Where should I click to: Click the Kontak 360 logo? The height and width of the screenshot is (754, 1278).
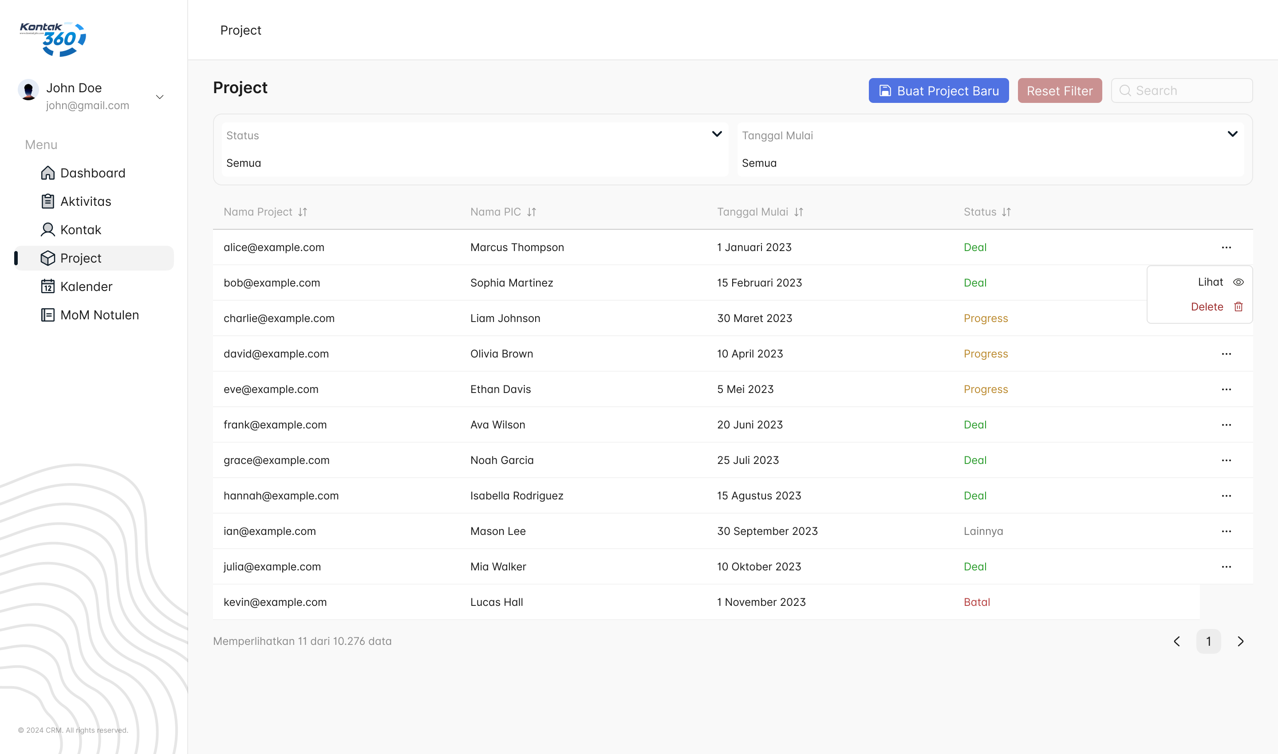53,39
